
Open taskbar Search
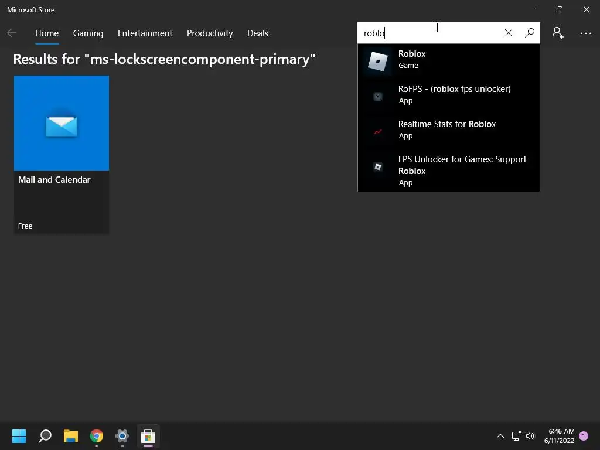pyautogui.click(x=45, y=435)
